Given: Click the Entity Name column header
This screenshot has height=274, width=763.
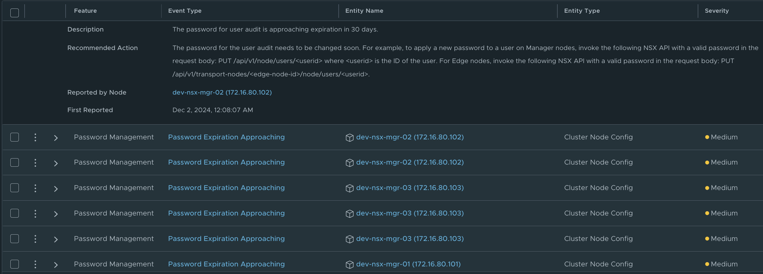Looking at the screenshot, I should tap(364, 11).
